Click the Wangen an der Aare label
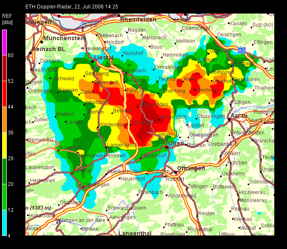The image size is (287, 249). click(82, 220)
